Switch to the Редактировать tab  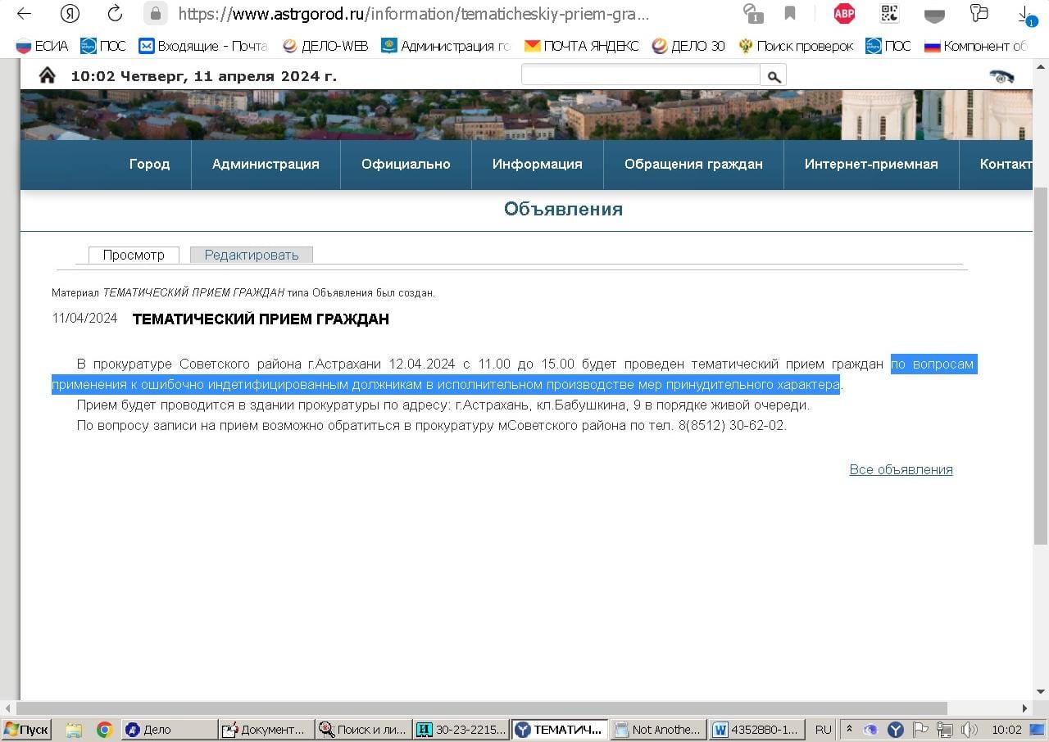pyautogui.click(x=251, y=255)
